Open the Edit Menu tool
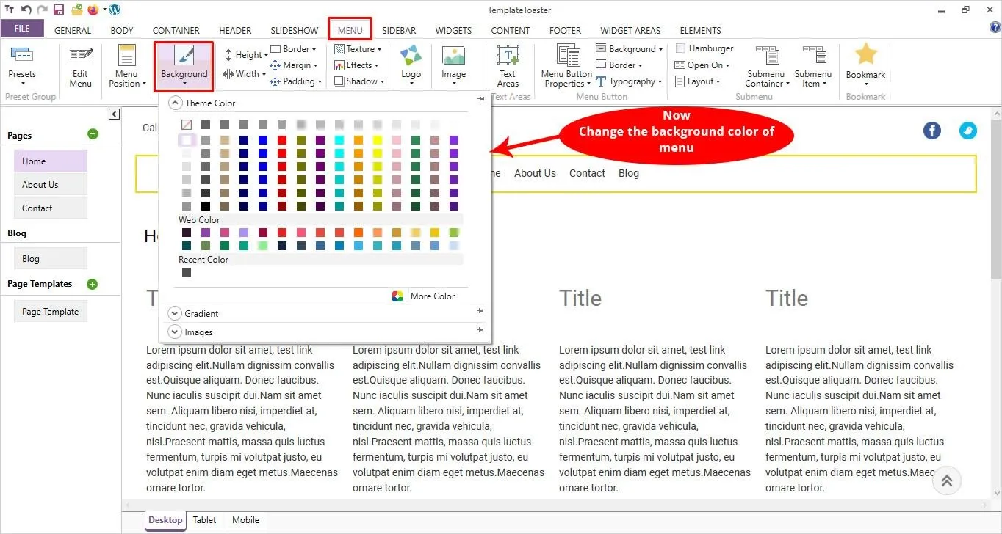1002x534 pixels. [x=79, y=65]
